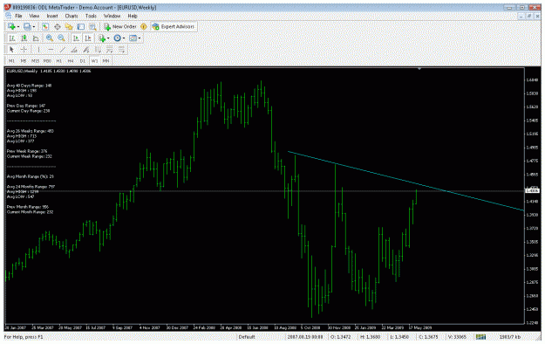The width and height of the screenshot is (545, 344).
Task: Click the 'V: 33065' volume status value
Action: (457, 337)
